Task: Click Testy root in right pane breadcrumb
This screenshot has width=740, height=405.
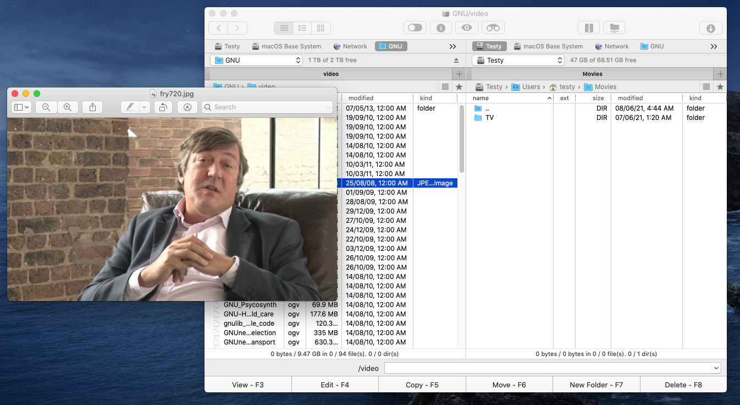Action: pyautogui.click(x=489, y=86)
